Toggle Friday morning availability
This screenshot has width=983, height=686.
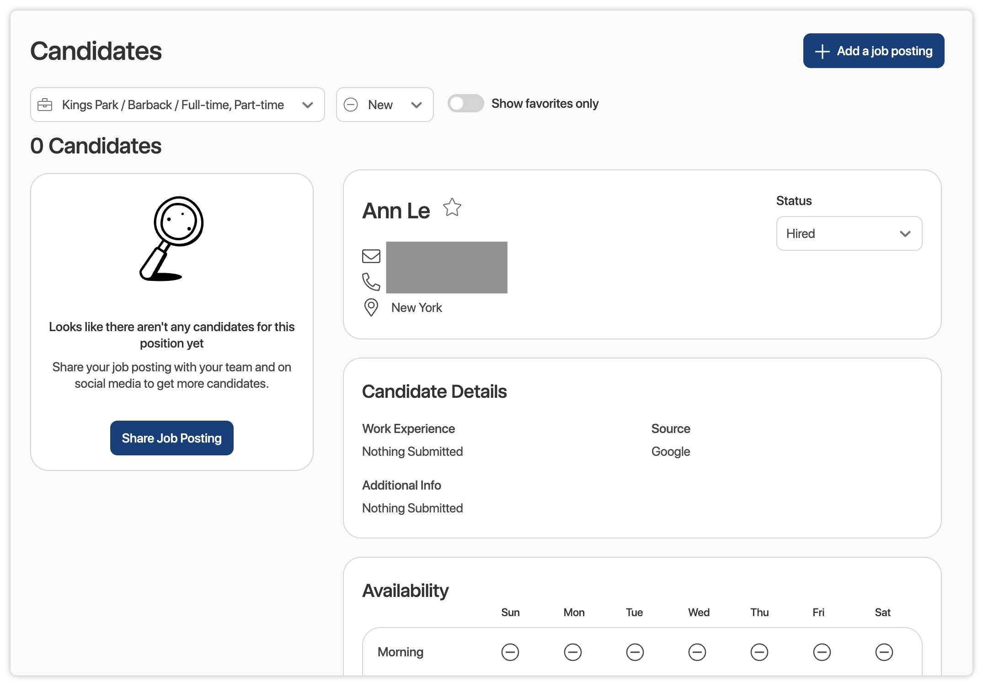822,652
